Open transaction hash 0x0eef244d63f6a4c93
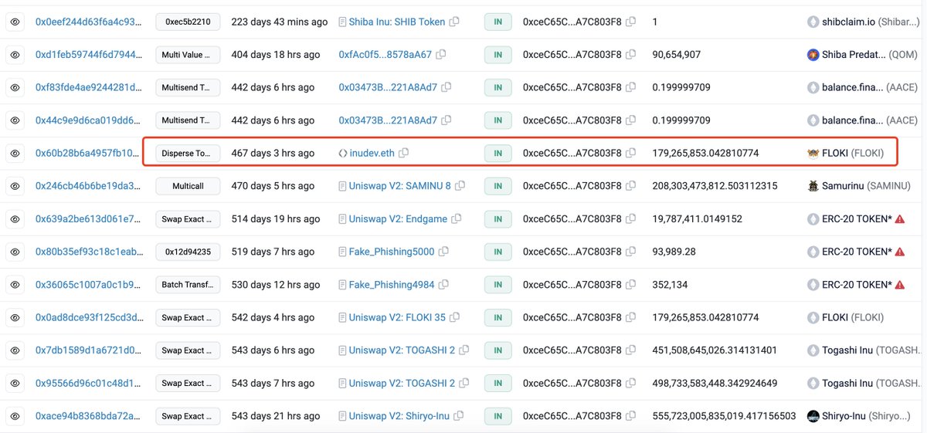Image resolution: width=927 pixels, height=433 pixels. [x=88, y=22]
